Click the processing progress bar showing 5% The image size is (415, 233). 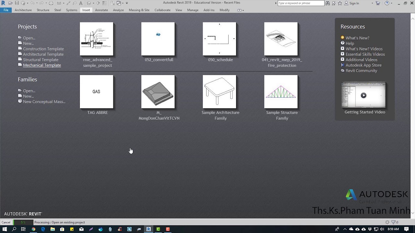tap(23, 222)
